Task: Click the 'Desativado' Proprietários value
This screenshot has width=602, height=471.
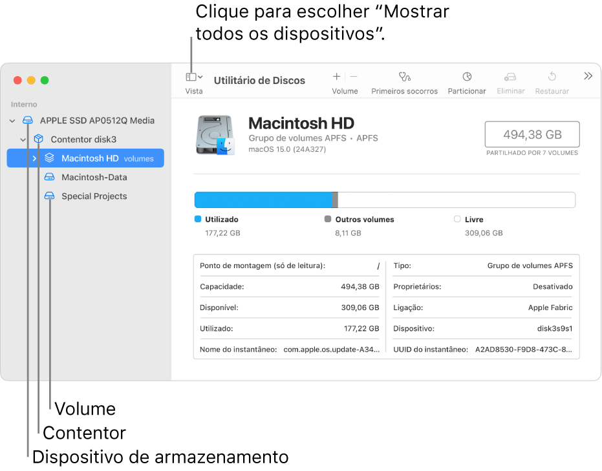Action: (552, 287)
